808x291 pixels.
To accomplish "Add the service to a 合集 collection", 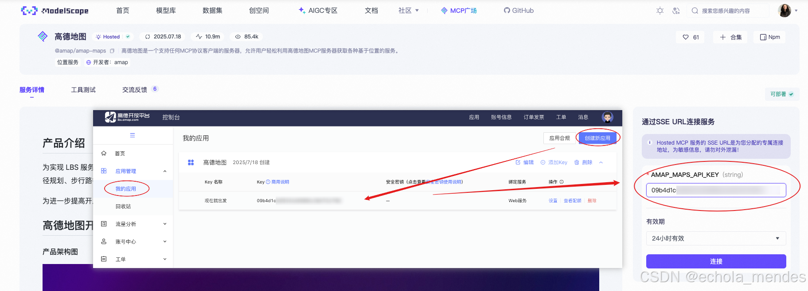I will click(x=730, y=37).
